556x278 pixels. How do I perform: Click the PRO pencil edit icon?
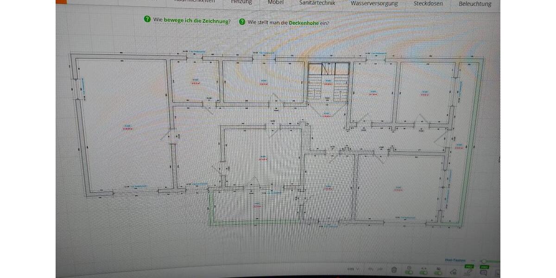[468, 272]
